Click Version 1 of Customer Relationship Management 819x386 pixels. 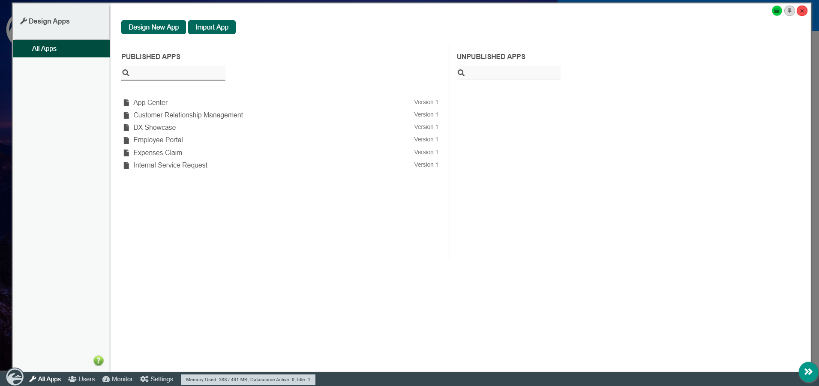pyautogui.click(x=426, y=114)
